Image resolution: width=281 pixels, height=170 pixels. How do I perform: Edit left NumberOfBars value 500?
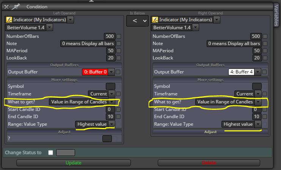tap(110, 36)
